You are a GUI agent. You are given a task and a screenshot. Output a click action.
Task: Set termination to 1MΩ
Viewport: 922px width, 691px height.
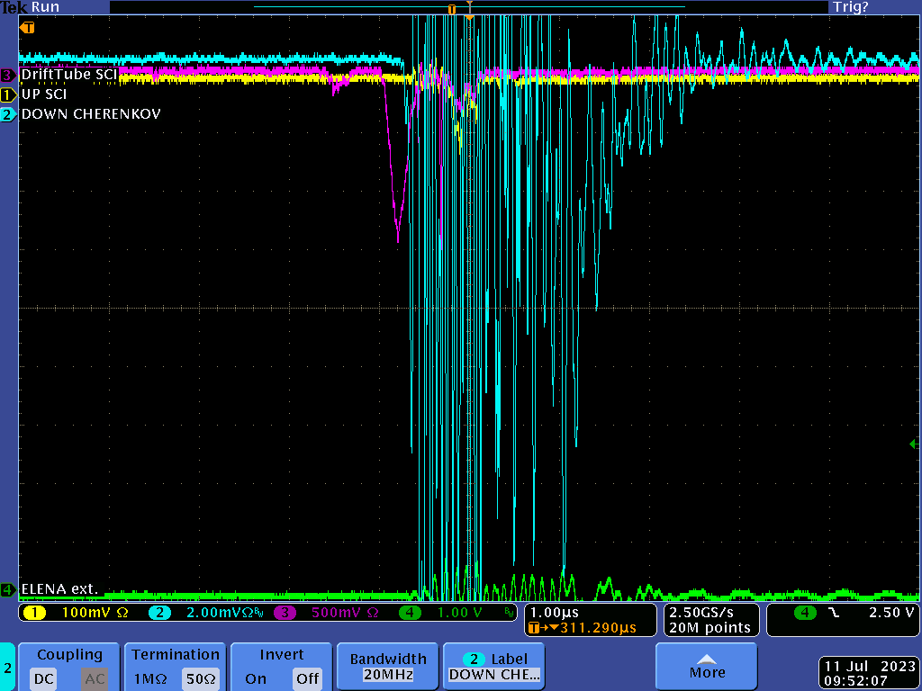[149, 678]
